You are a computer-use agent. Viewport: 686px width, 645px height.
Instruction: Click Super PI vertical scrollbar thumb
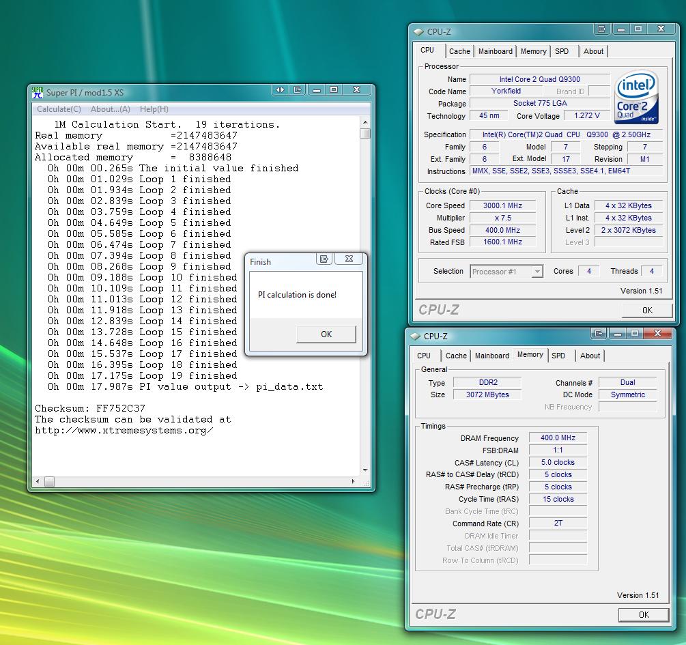[365, 133]
